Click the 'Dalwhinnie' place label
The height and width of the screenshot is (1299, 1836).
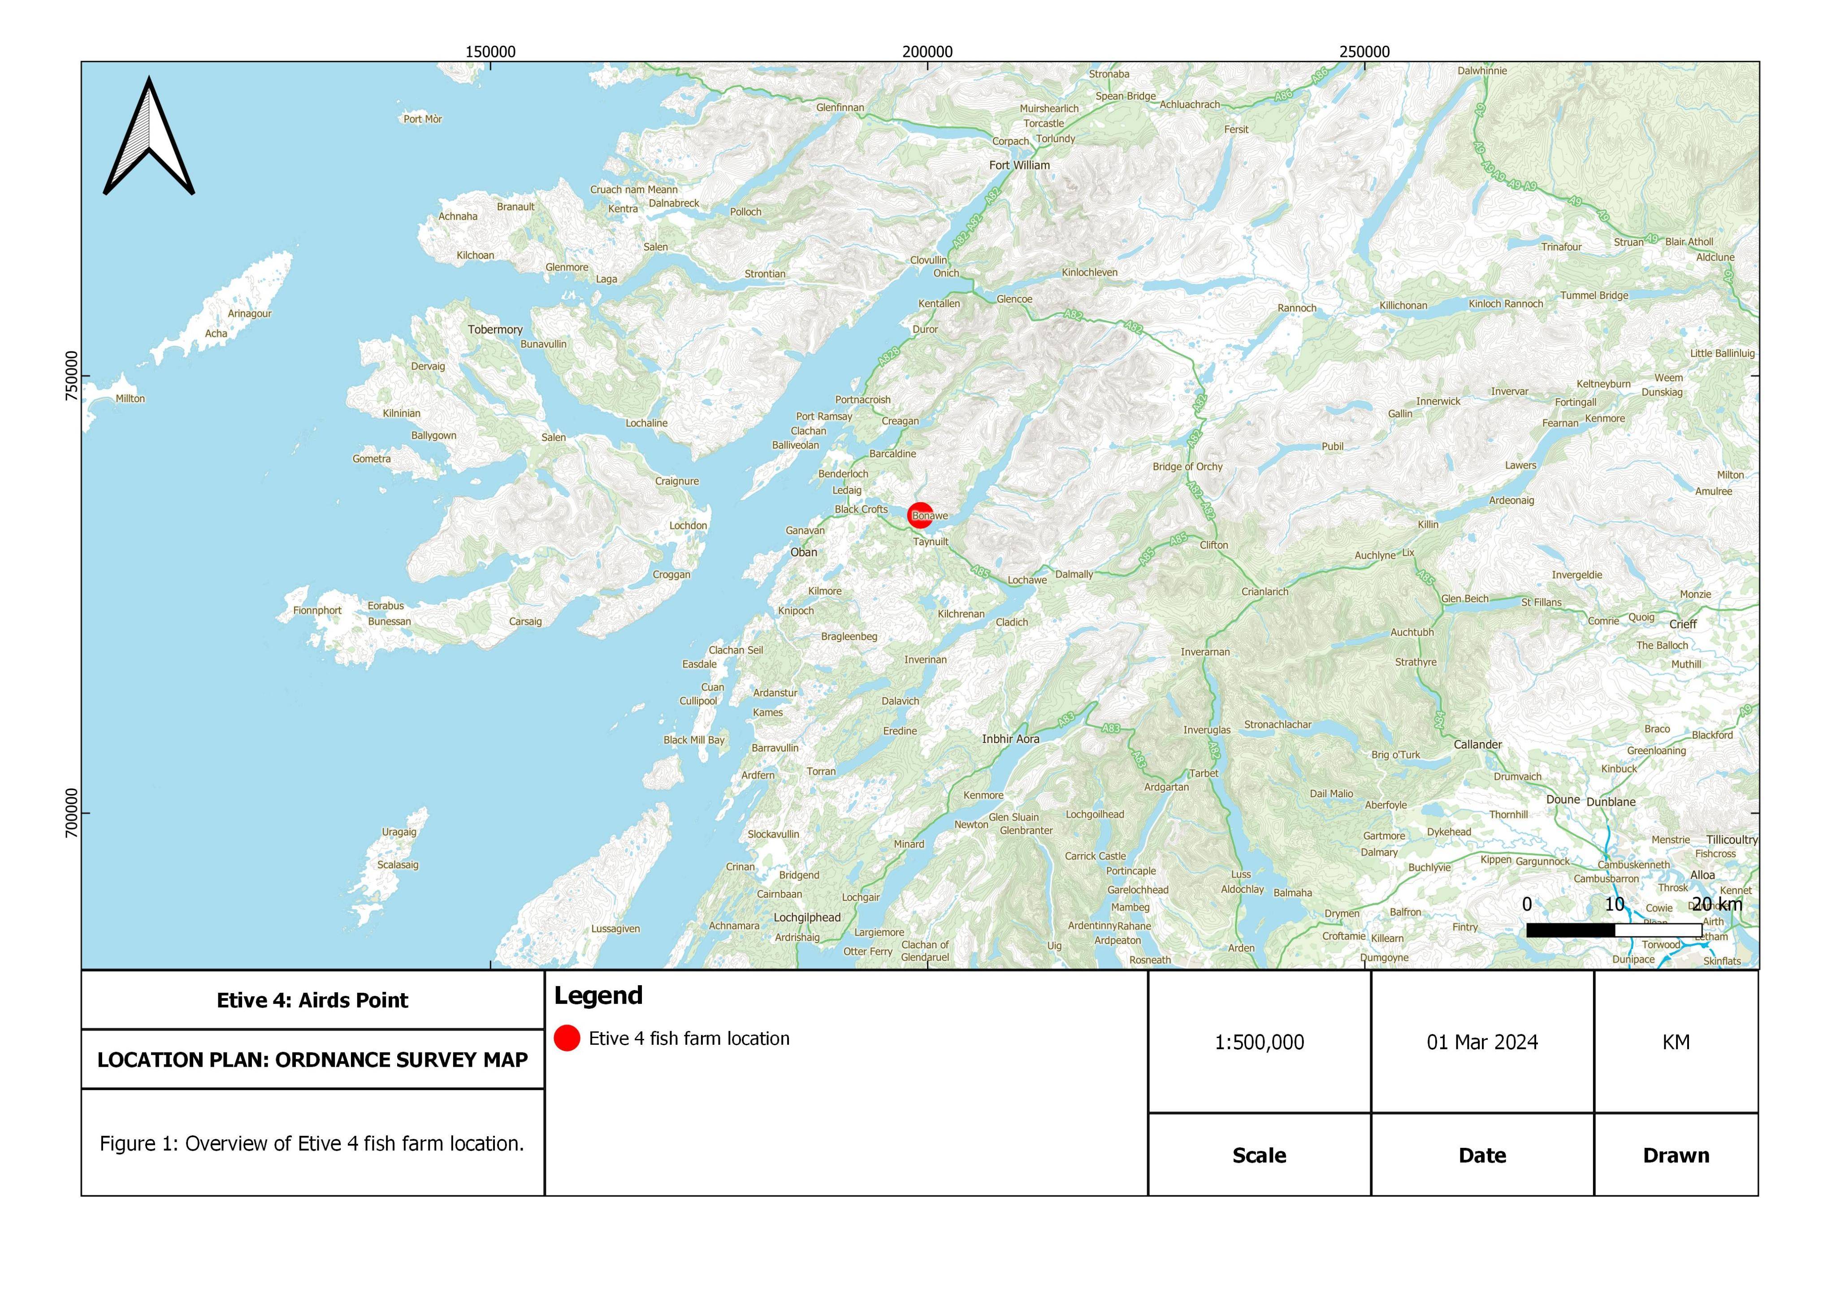tap(1482, 71)
